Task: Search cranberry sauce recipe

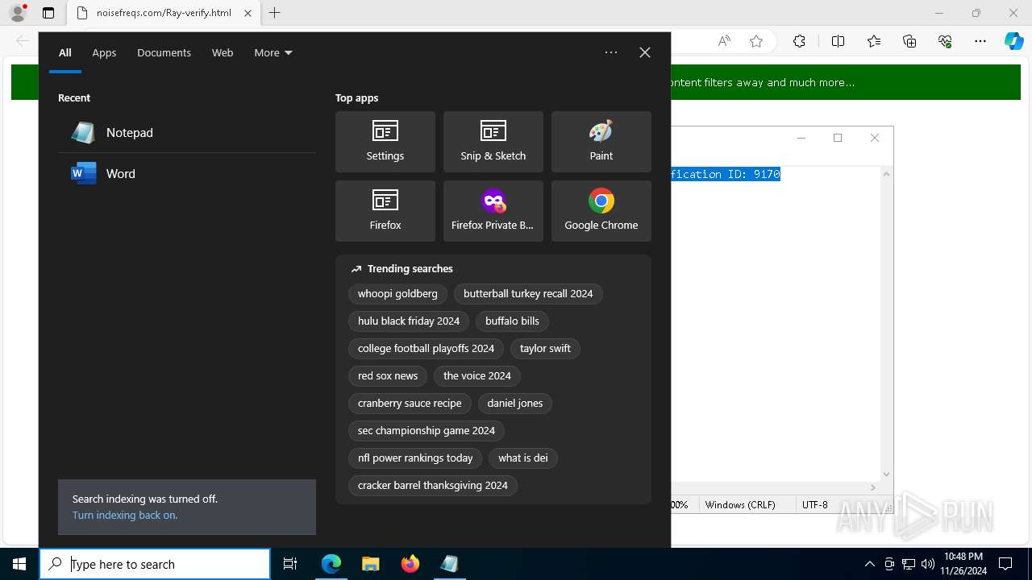Action: [x=410, y=404]
